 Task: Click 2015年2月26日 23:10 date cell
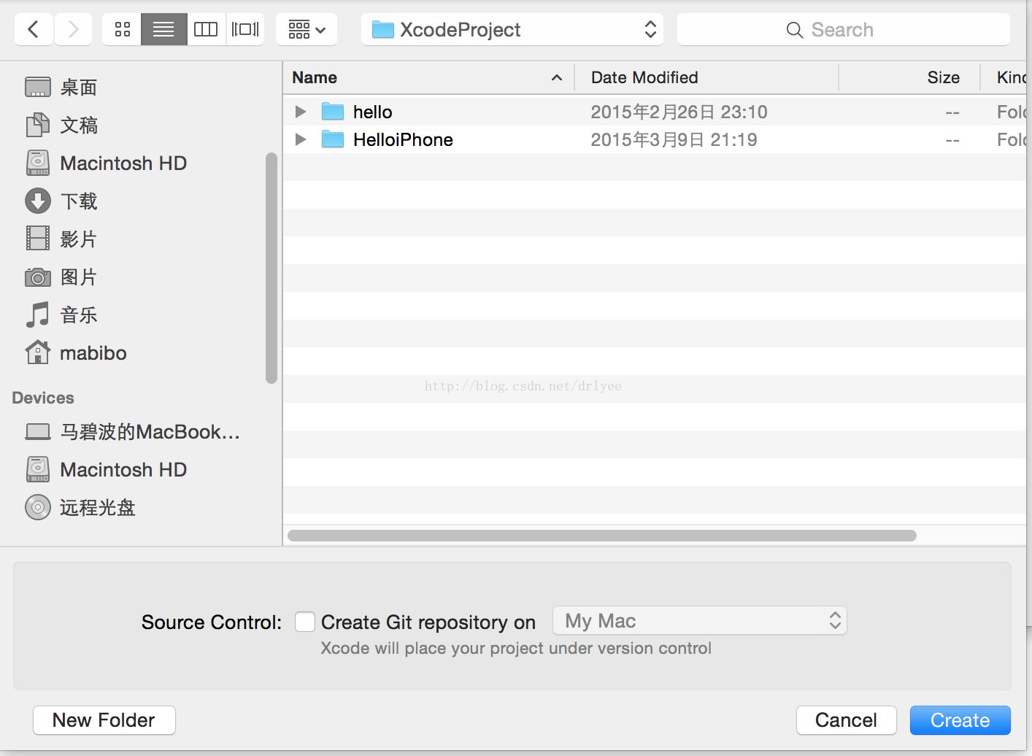tap(679, 112)
